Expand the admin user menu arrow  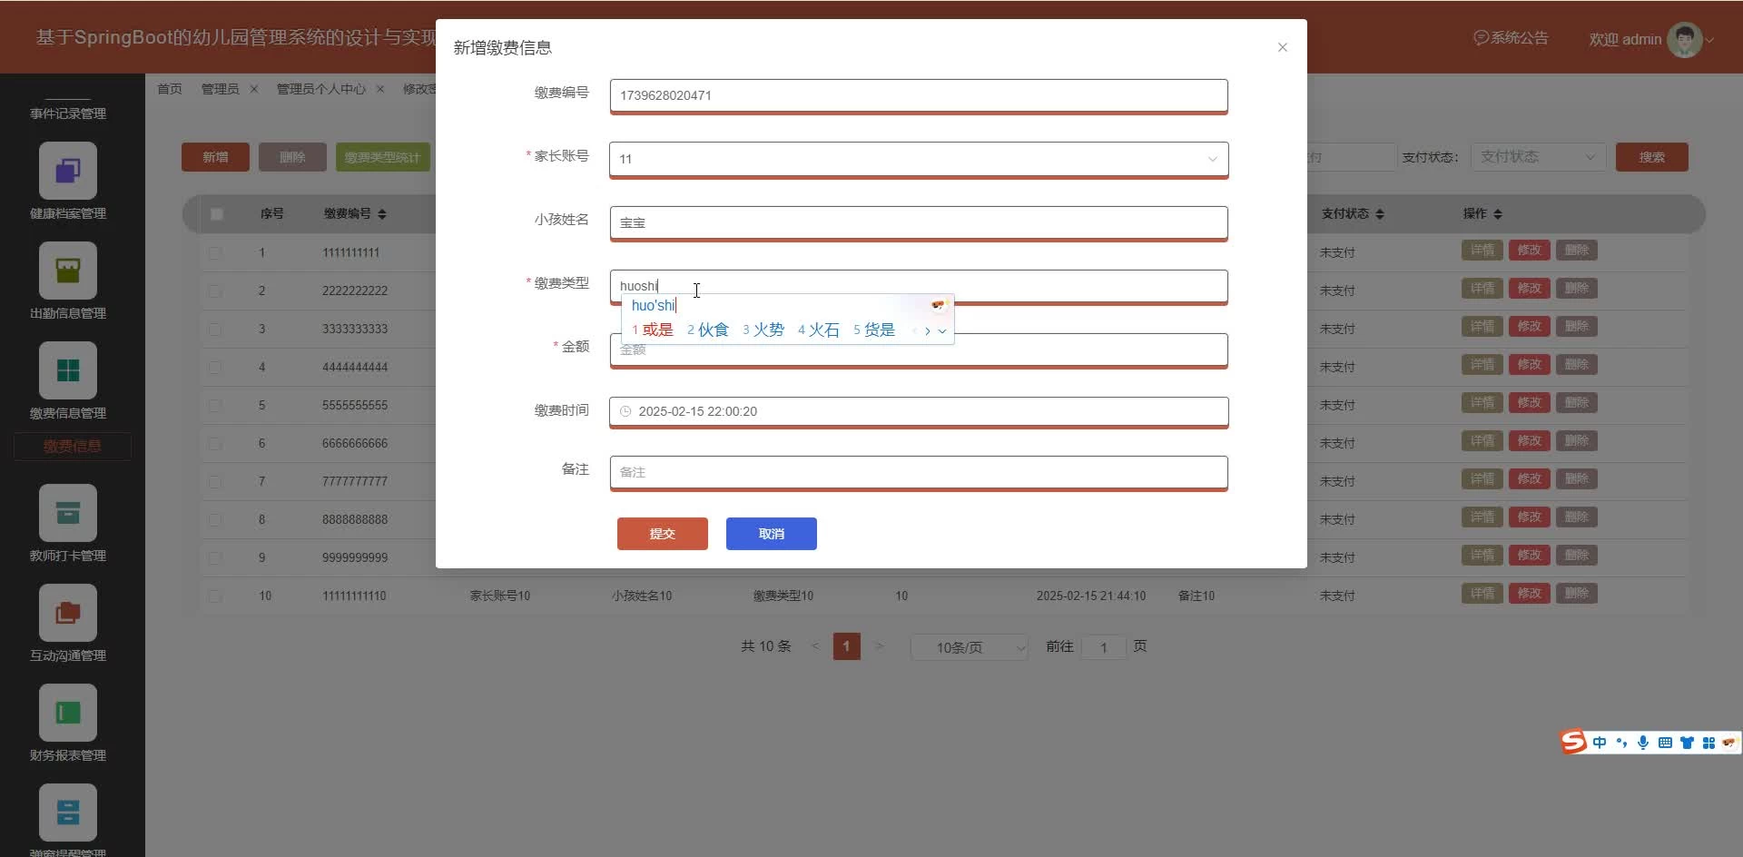coord(1709,40)
